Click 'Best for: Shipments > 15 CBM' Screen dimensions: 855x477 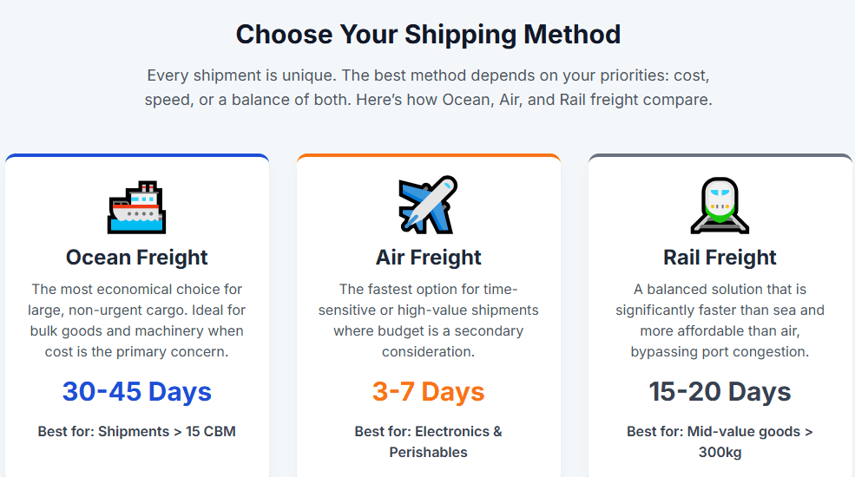coord(137,431)
